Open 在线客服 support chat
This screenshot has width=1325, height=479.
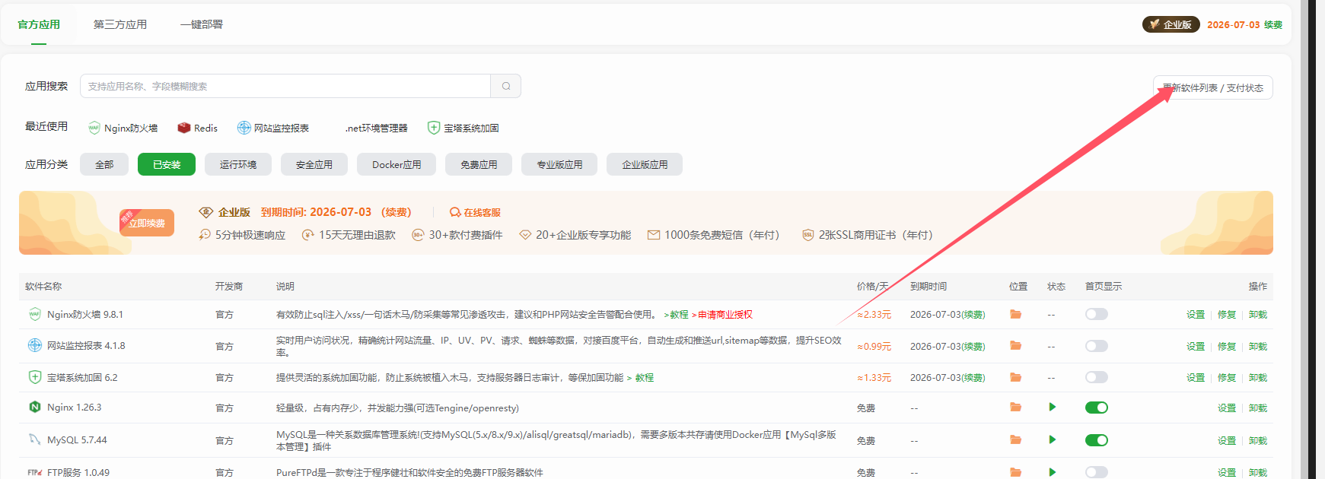click(x=476, y=212)
